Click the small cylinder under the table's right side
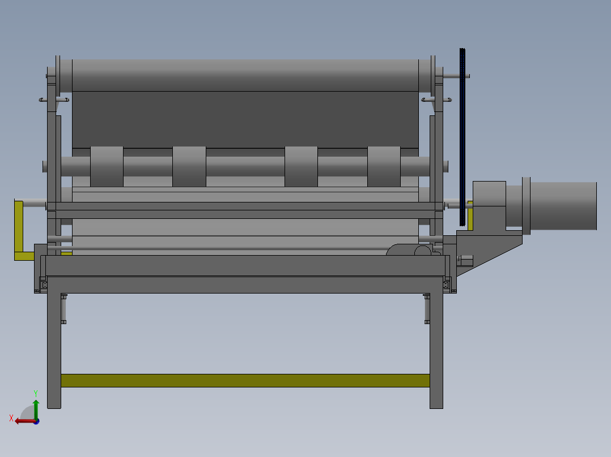 (x=427, y=308)
